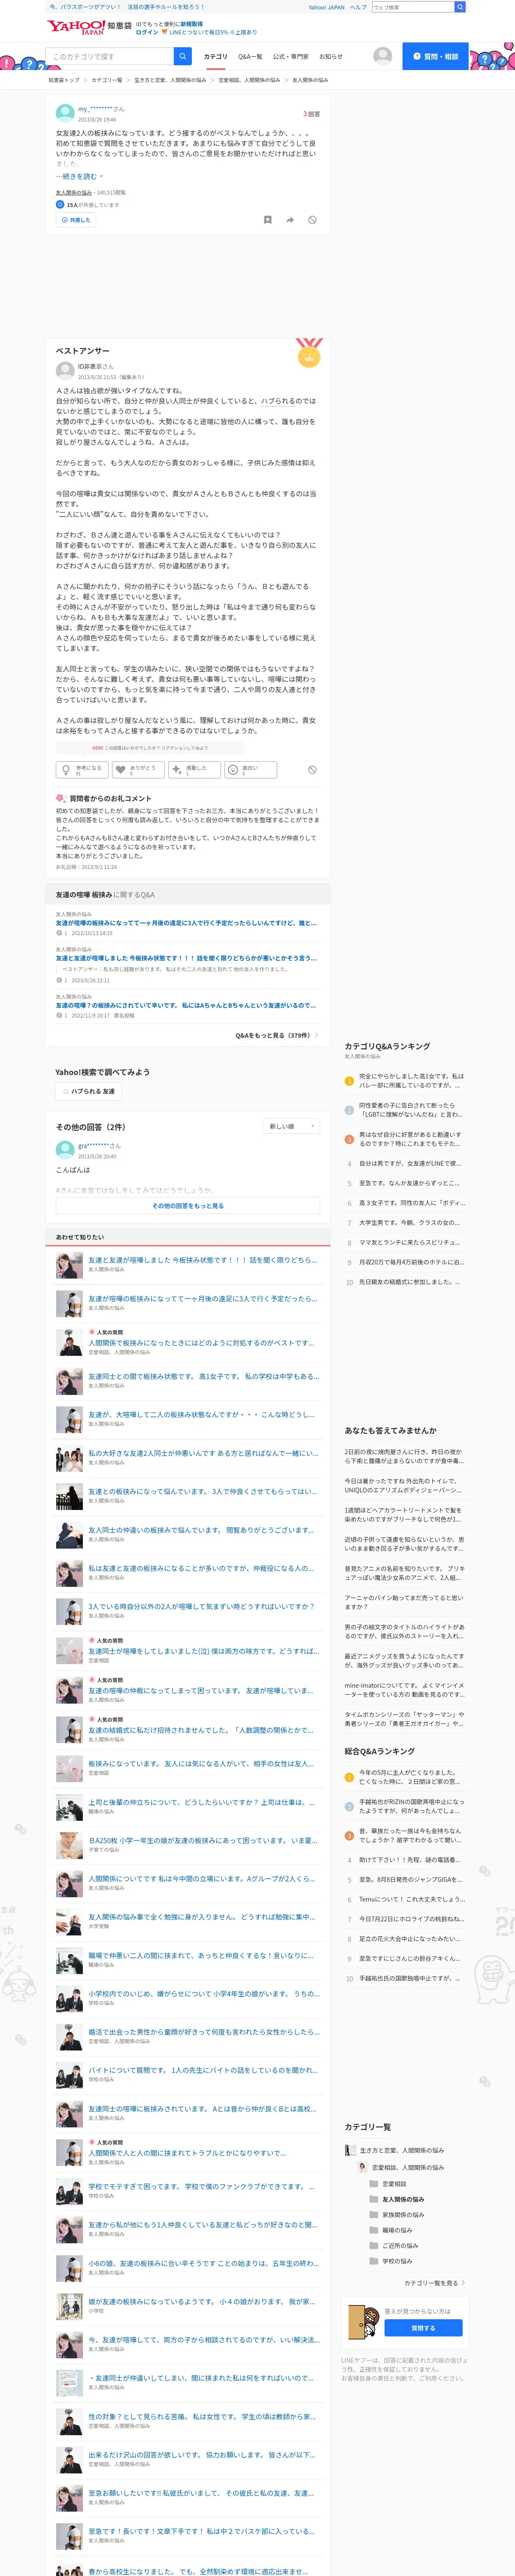Open 職場で仲悪い二人の間に挟まれて question
Image resolution: width=515 pixels, height=2576 pixels.
201,1955
